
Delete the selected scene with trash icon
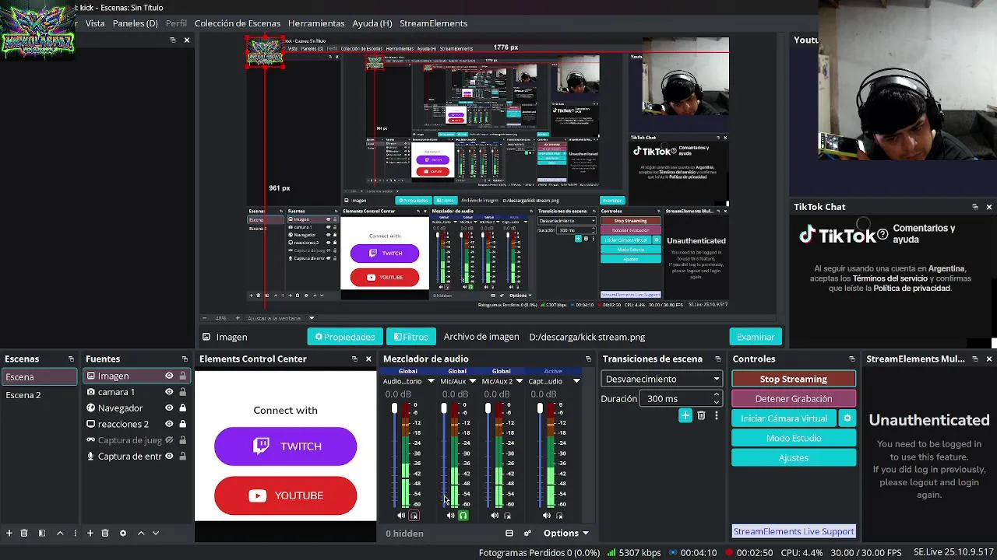[x=24, y=534]
